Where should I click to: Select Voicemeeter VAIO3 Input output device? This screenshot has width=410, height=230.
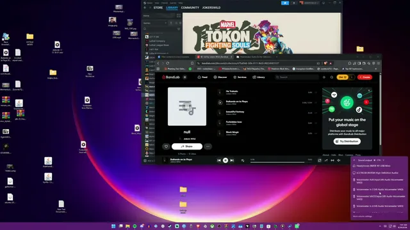tap(379, 197)
